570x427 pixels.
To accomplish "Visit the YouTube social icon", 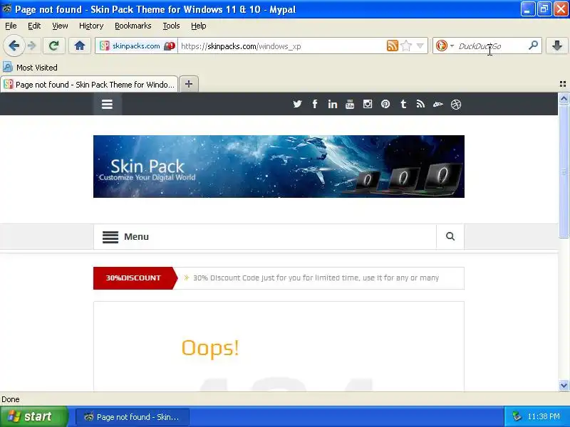I will point(350,104).
